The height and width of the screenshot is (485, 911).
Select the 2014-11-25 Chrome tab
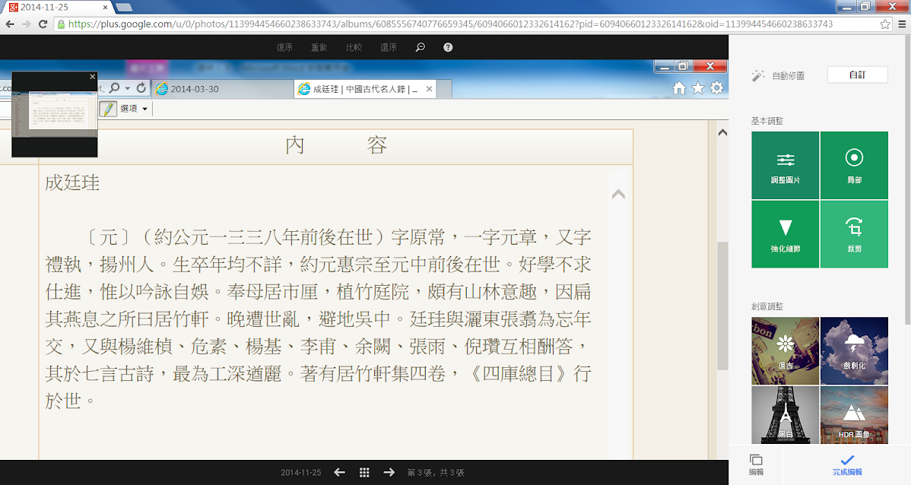56,8
